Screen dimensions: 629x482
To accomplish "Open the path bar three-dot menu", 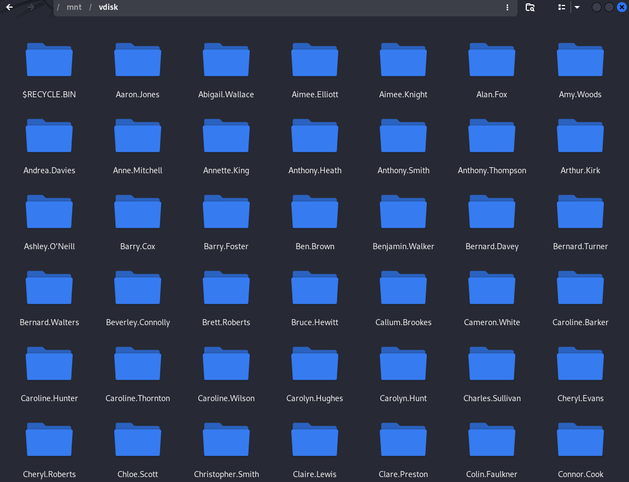I will click(x=508, y=7).
